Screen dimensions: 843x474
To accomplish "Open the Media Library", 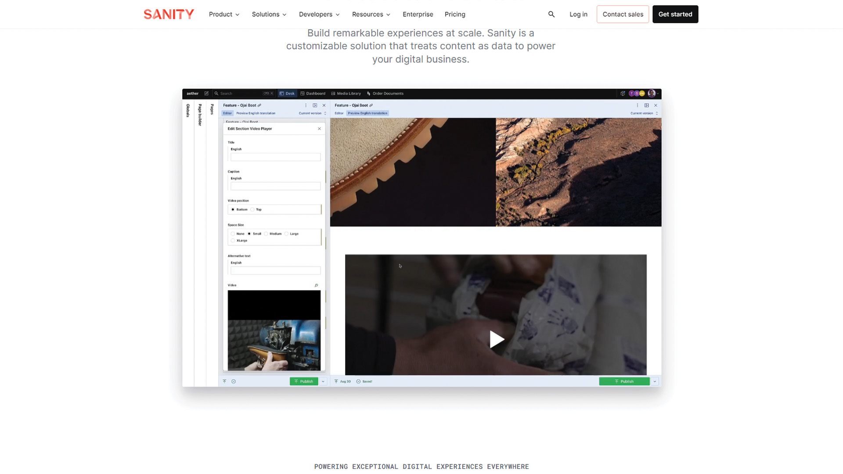I will click(x=346, y=93).
